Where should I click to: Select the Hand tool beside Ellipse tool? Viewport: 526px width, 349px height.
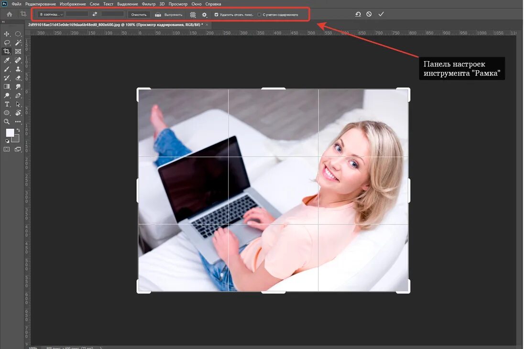pos(18,113)
